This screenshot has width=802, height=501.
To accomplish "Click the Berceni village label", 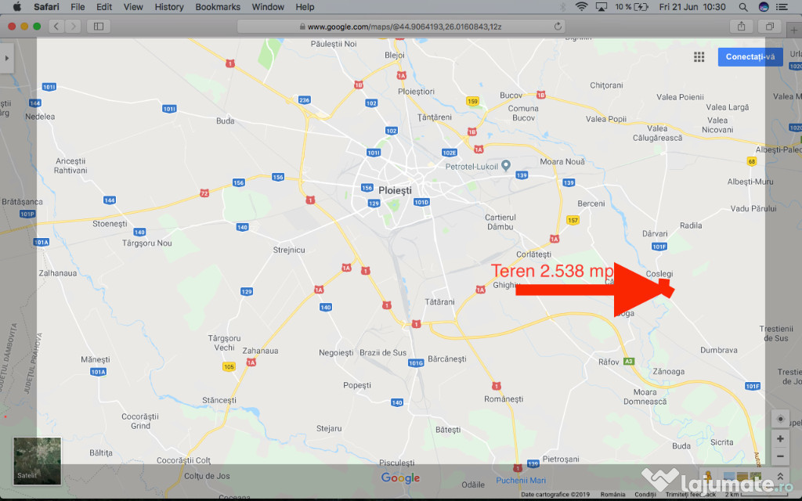I will pos(591,204).
